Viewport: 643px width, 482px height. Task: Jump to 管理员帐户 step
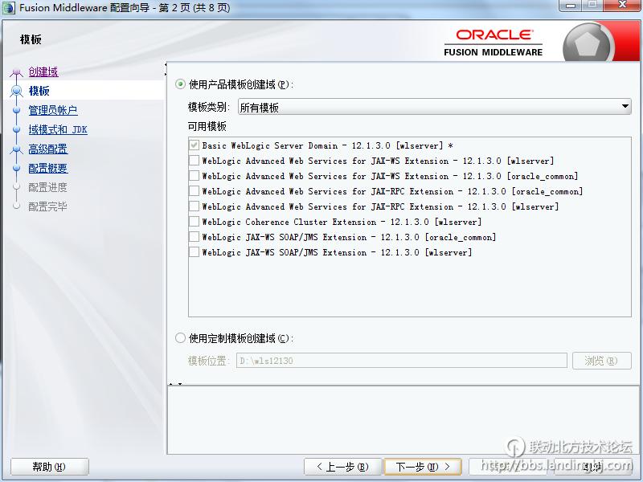click(52, 110)
